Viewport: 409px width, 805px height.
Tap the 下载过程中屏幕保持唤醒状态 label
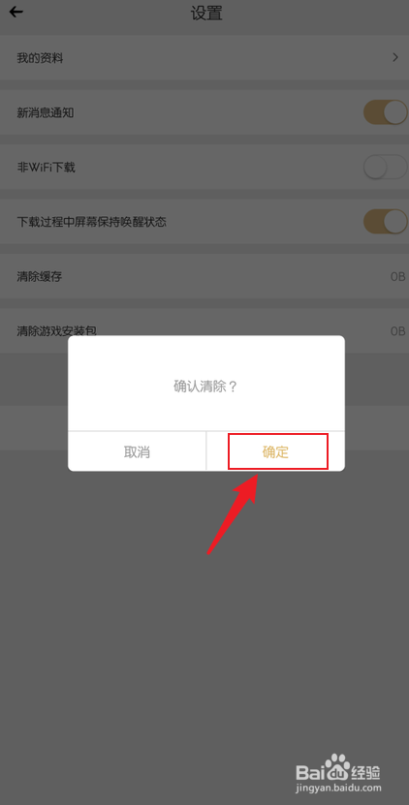click(x=91, y=222)
